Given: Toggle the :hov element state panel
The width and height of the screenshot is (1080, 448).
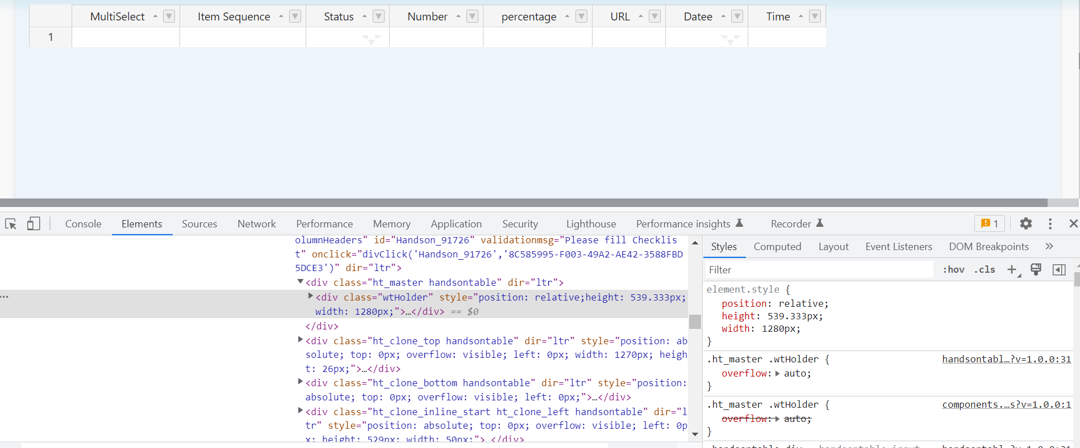Looking at the screenshot, I should point(953,270).
